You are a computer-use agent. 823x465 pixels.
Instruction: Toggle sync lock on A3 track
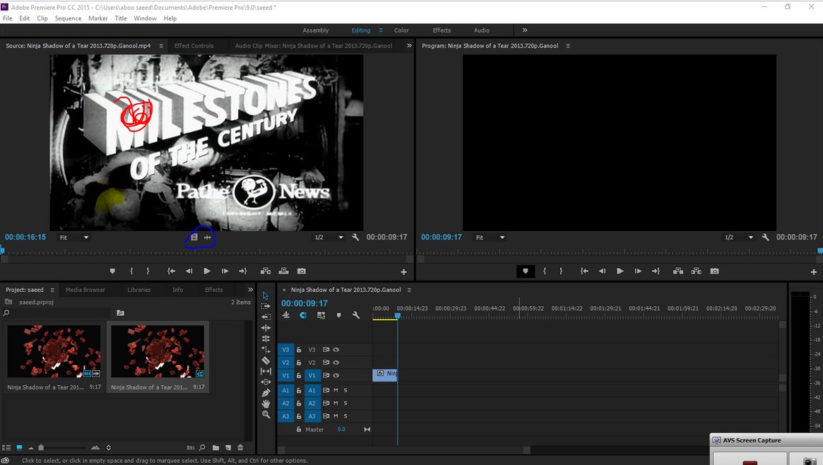[326, 416]
